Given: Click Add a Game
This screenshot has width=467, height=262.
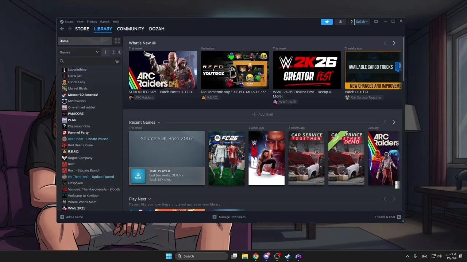Looking at the screenshot, I should point(72,217).
